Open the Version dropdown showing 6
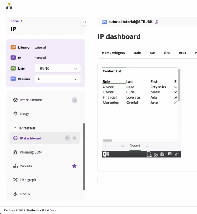Image resolution: width=197 pixels, height=214 pixels. (58, 79)
